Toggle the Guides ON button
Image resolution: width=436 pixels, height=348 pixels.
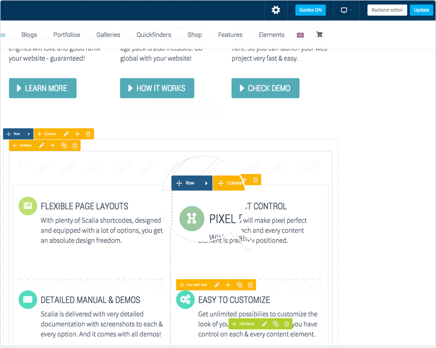[x=310, y=10]
